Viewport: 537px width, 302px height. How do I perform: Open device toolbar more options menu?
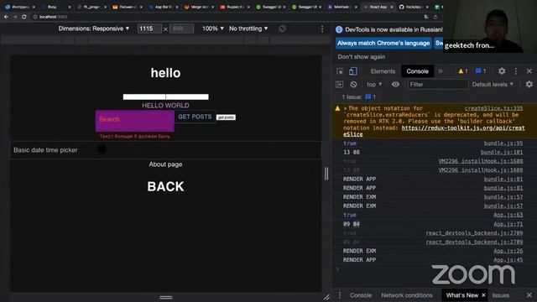pyautogui.click(x=322, y=29)
